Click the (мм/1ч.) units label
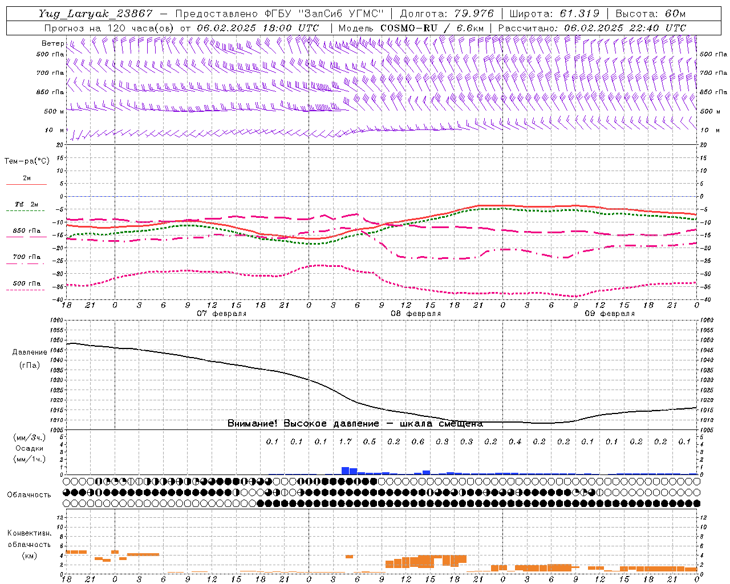The height and width of the screenshot is (584, 730). [x=30, y=459]
